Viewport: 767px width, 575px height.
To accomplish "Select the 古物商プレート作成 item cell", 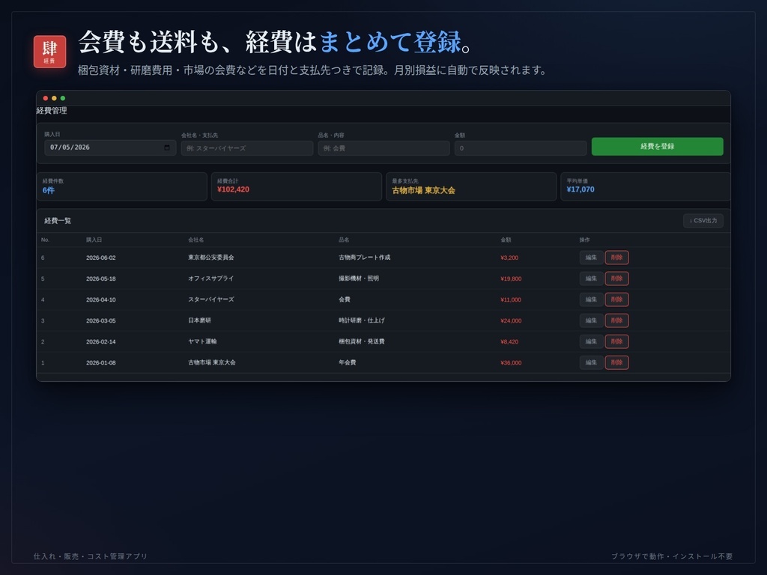I will (365, 258).
